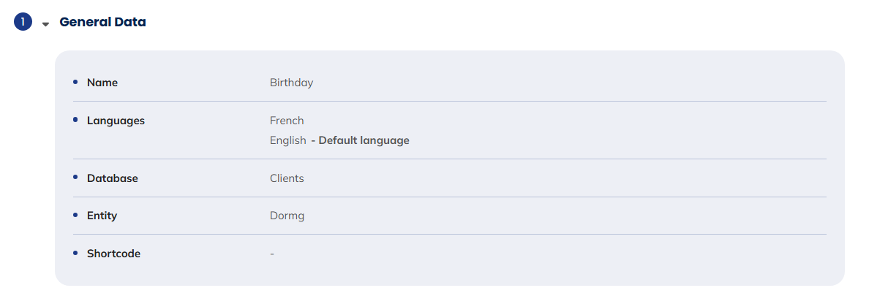Image resolution: width=869 pixels, height=296 pixels.
Task: Click the Default language indicator text
Action: click(360, 140)
